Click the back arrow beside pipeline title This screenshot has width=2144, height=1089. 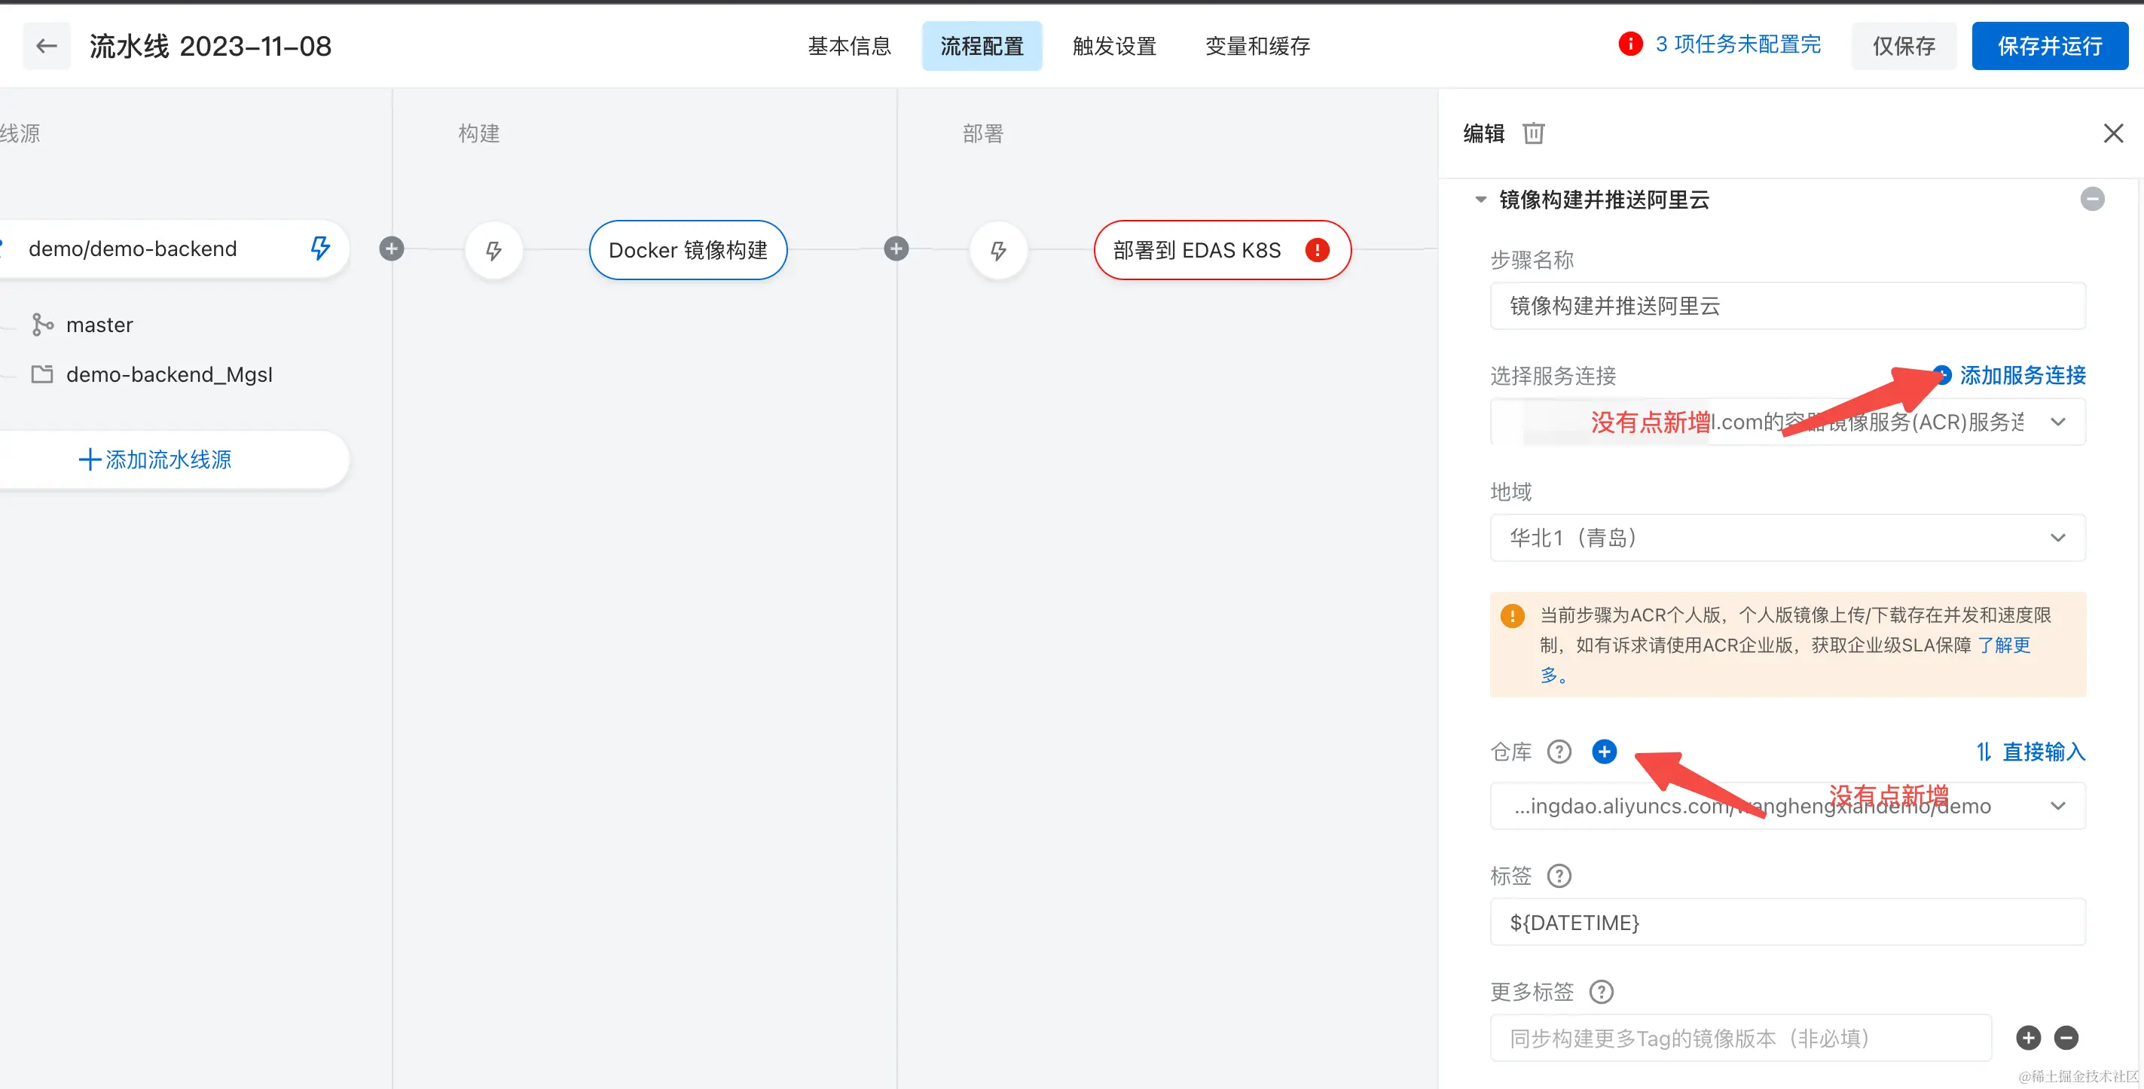pyautogui.click(x=47, y=46)
